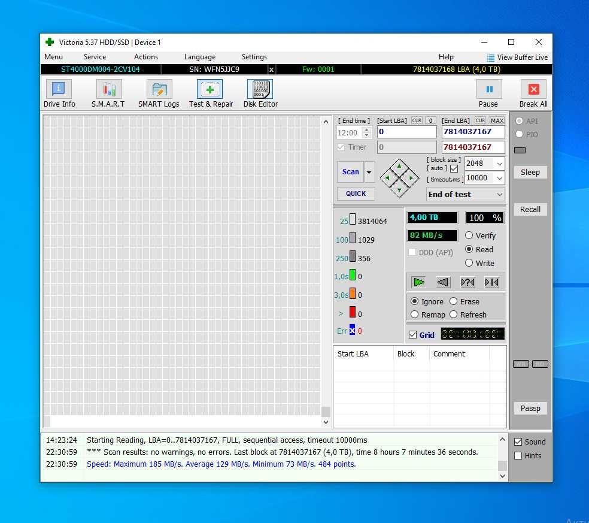Click the green play scan-forward button
The width and height of the screenshot is (589, 523).
(418, 282)
